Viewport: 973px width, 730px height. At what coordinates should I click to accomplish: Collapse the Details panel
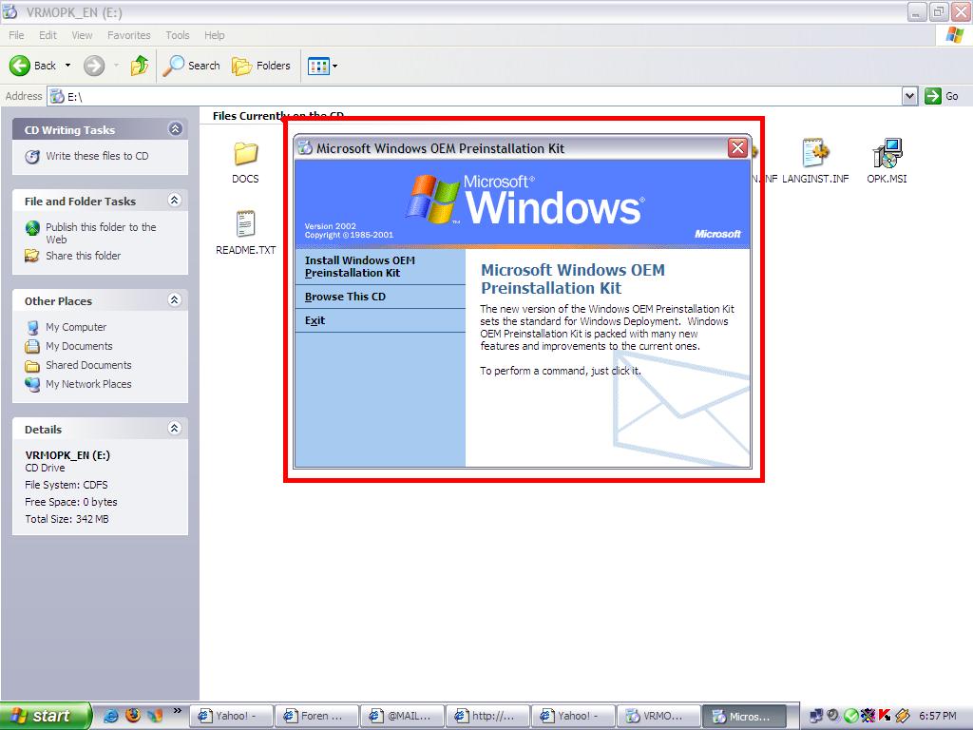tap(175, 429)
